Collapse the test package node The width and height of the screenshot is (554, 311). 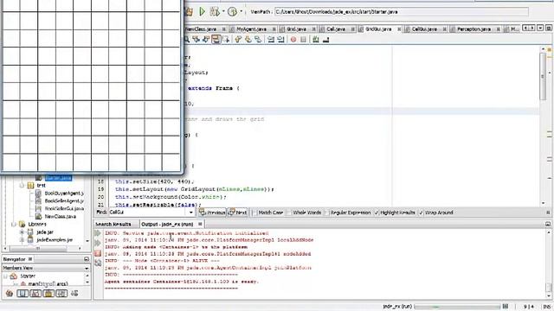pyautogui.click(x=22, y=185)
